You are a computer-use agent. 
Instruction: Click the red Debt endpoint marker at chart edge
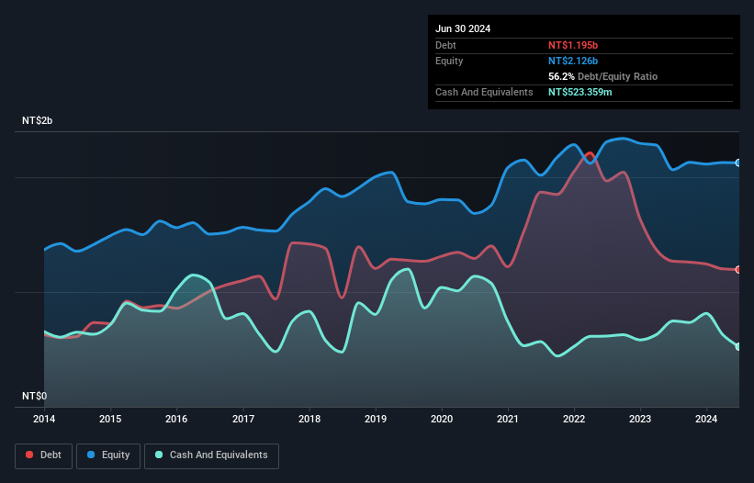pos(738,270)
